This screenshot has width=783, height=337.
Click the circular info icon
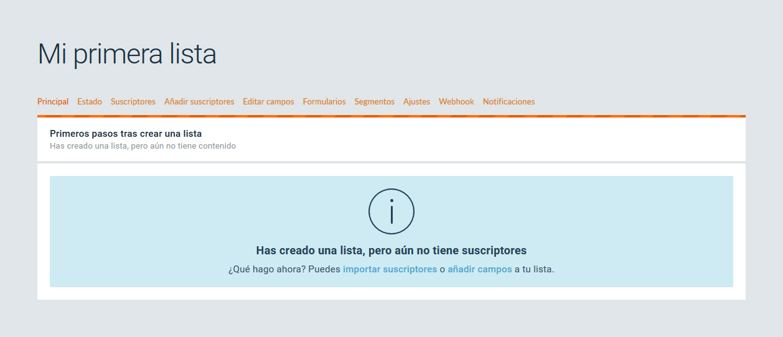pos(391,211)
